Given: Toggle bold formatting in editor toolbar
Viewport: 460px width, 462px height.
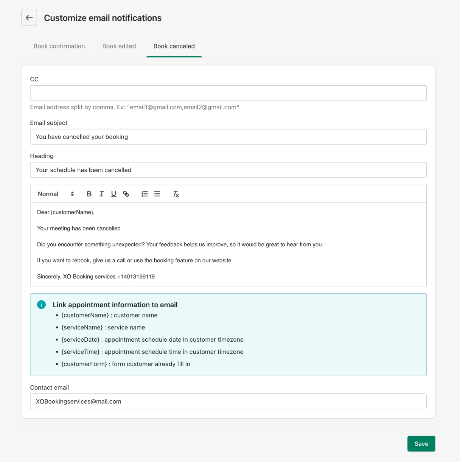Looking at the screenshot, I should tap(89, 194).
